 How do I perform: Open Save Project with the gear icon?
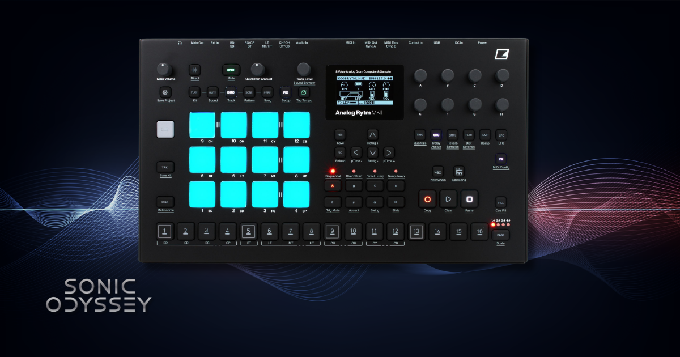[164, 92]
